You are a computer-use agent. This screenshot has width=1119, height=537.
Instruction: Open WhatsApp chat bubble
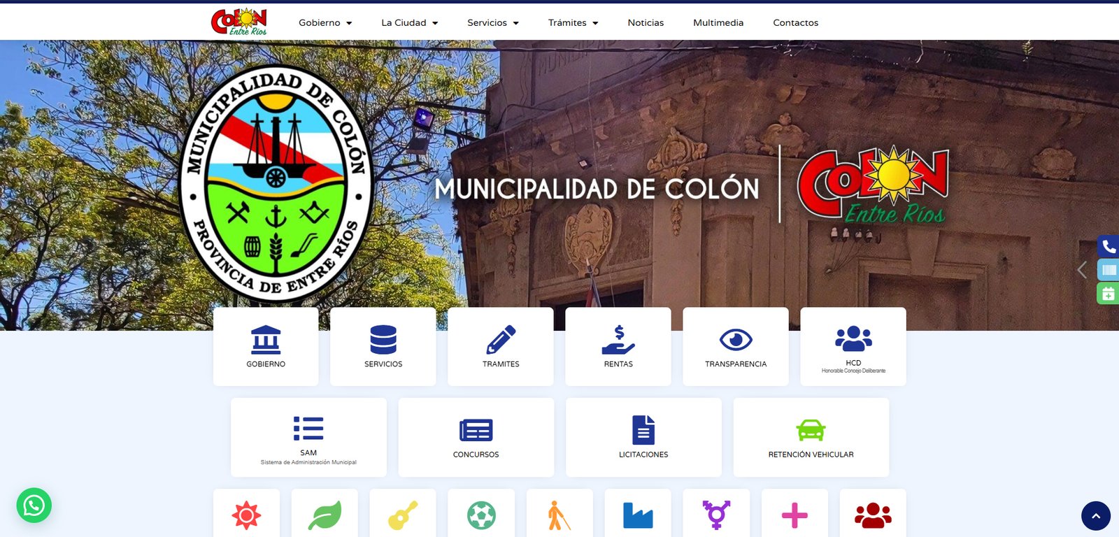coord(34,505)
